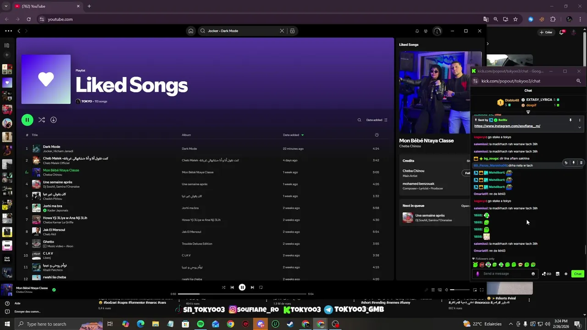Screen dimensions: 587x330
Task: Bookmark page star in Chrome
Action: tap(515, 19)
